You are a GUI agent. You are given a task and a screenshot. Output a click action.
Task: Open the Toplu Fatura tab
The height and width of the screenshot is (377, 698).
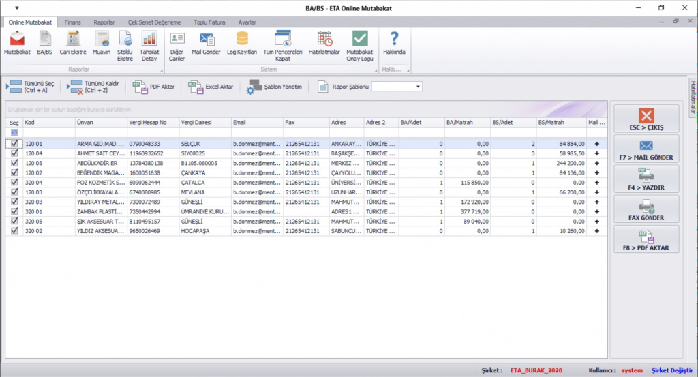click(209, 22)
